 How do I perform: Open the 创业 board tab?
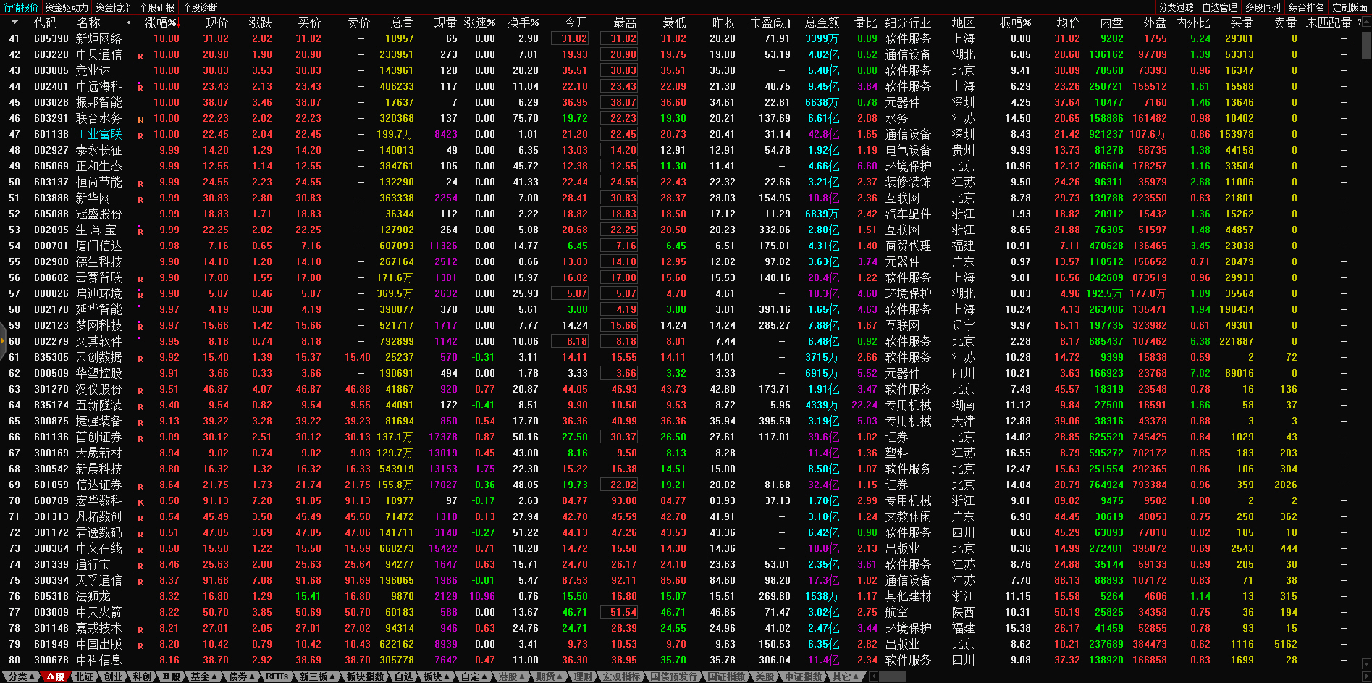click(x=114, y=676)
